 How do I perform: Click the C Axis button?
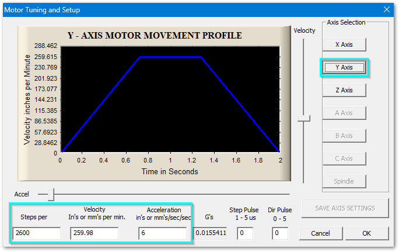point(344,158)
